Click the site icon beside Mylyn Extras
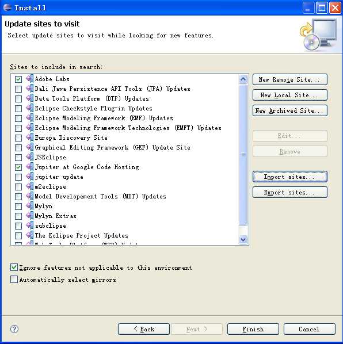 tap(29, 216)
